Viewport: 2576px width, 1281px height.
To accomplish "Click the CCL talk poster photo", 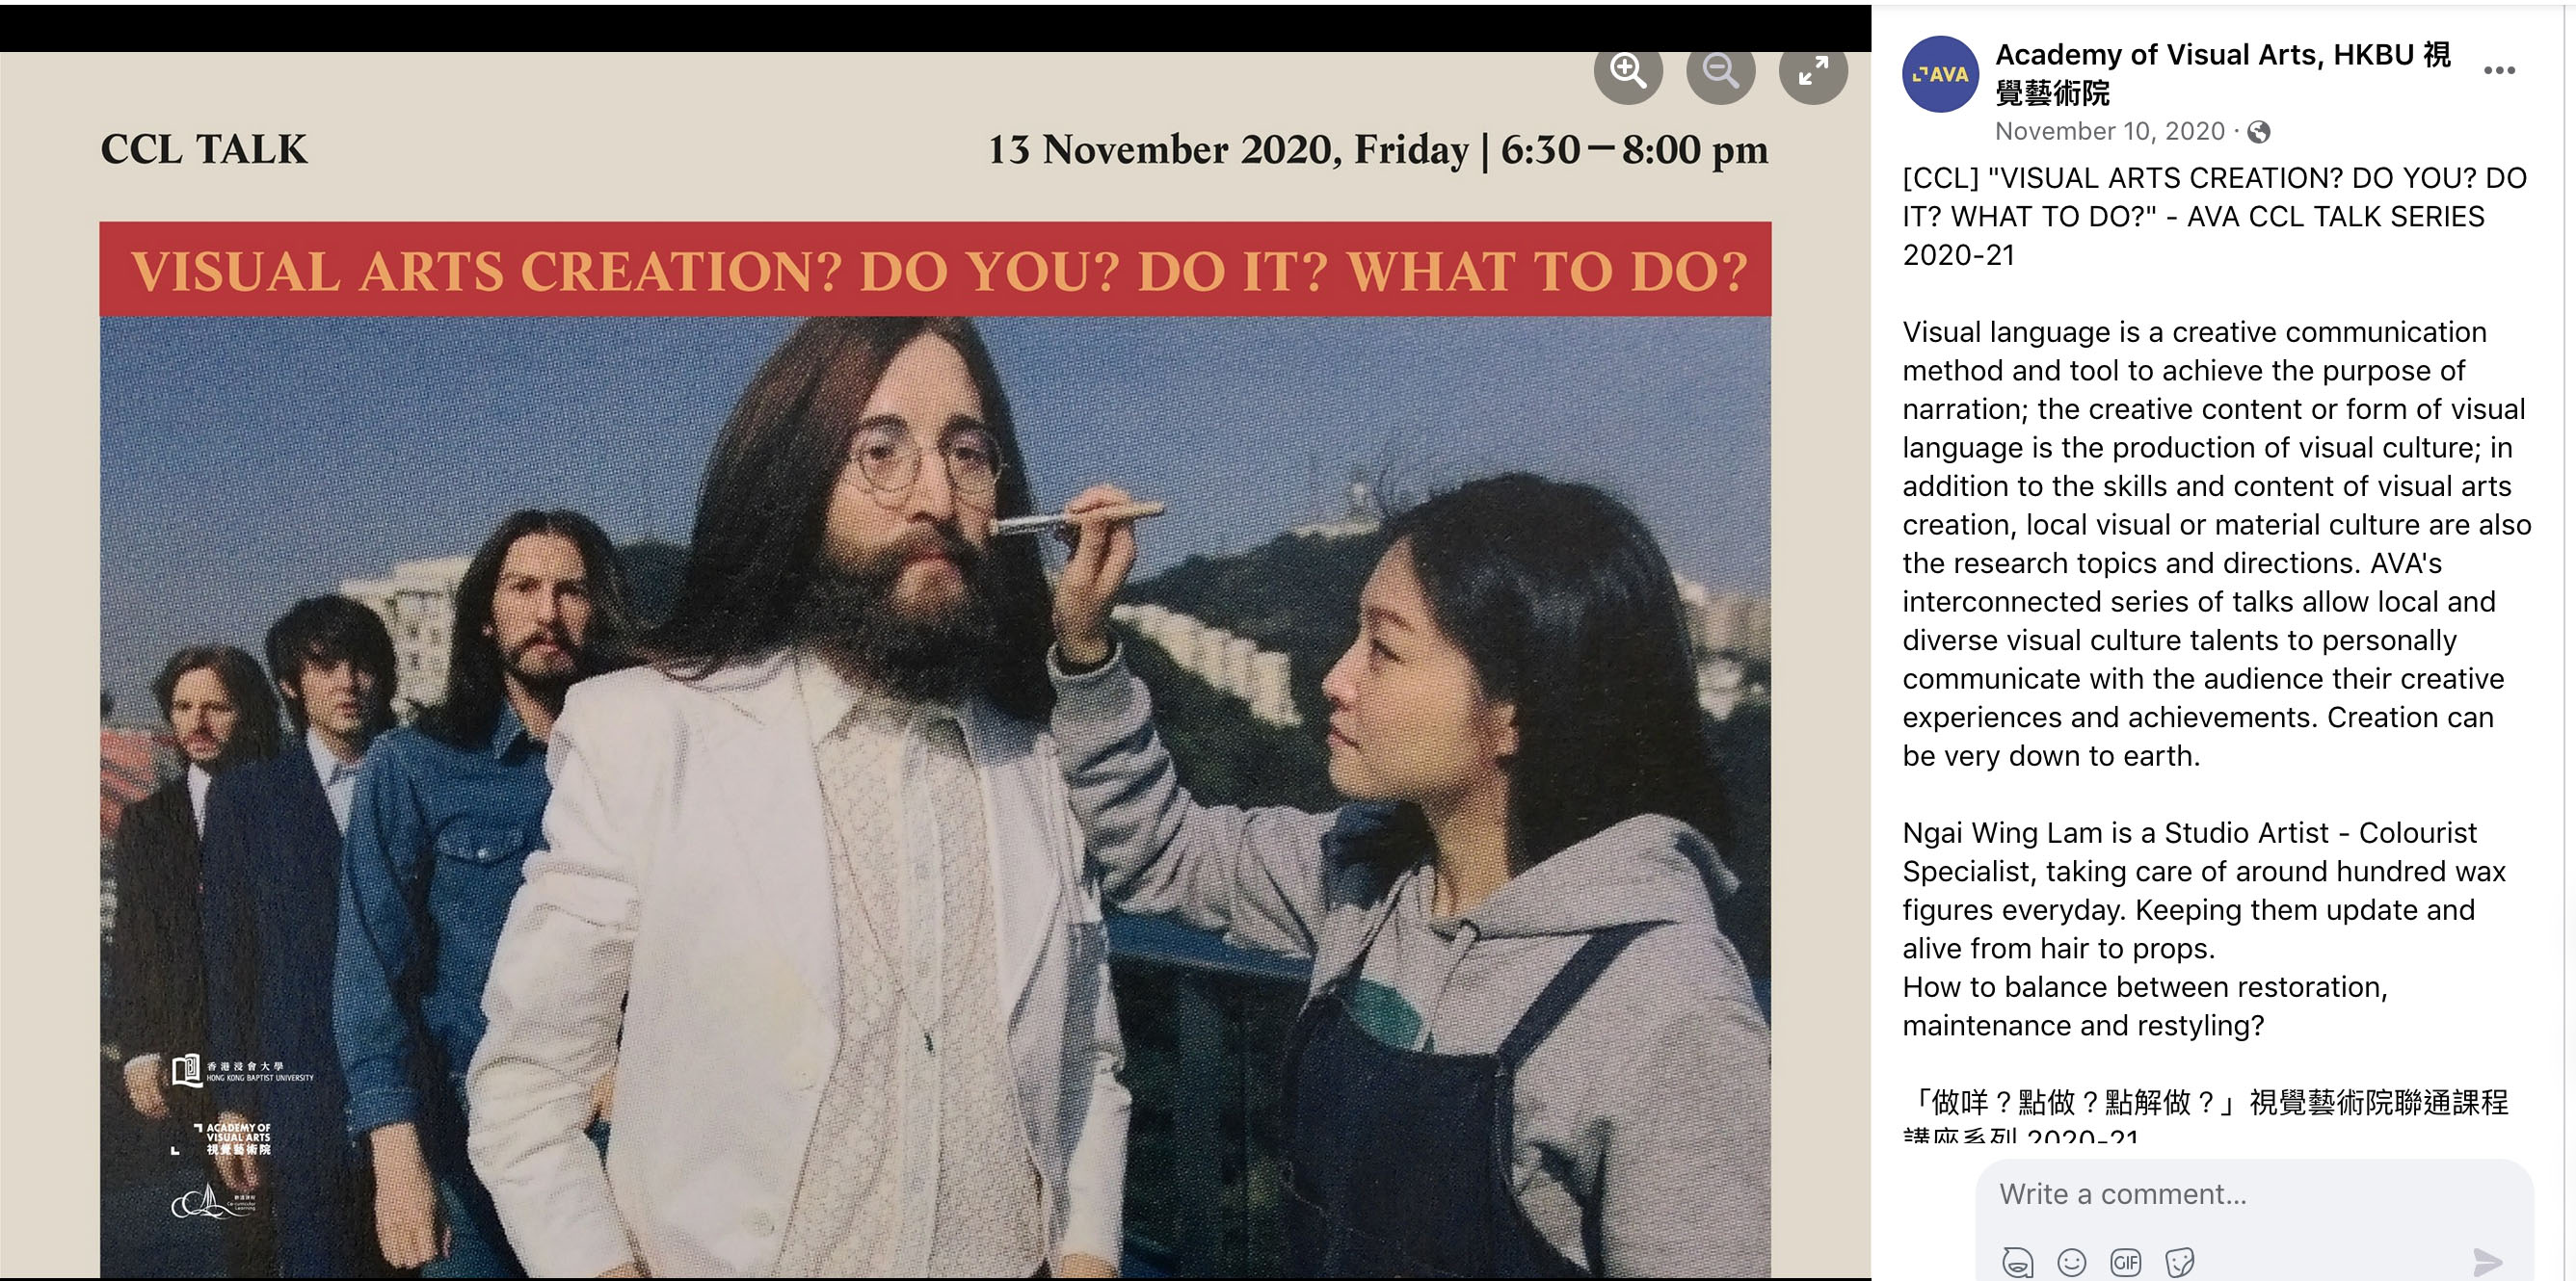I will 934,749.
